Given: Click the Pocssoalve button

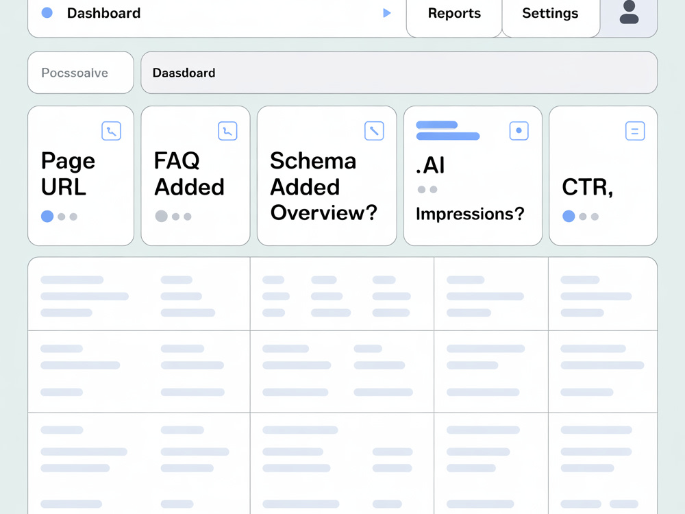Looking at the screenshot, I should pos(81,73).
